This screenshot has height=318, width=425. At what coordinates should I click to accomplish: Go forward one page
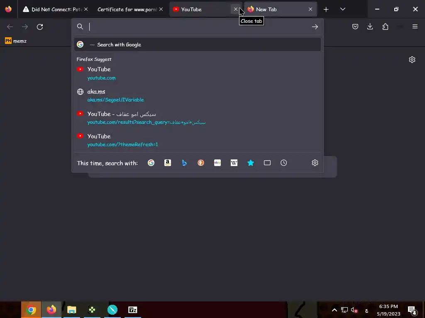tap(25, 27)
